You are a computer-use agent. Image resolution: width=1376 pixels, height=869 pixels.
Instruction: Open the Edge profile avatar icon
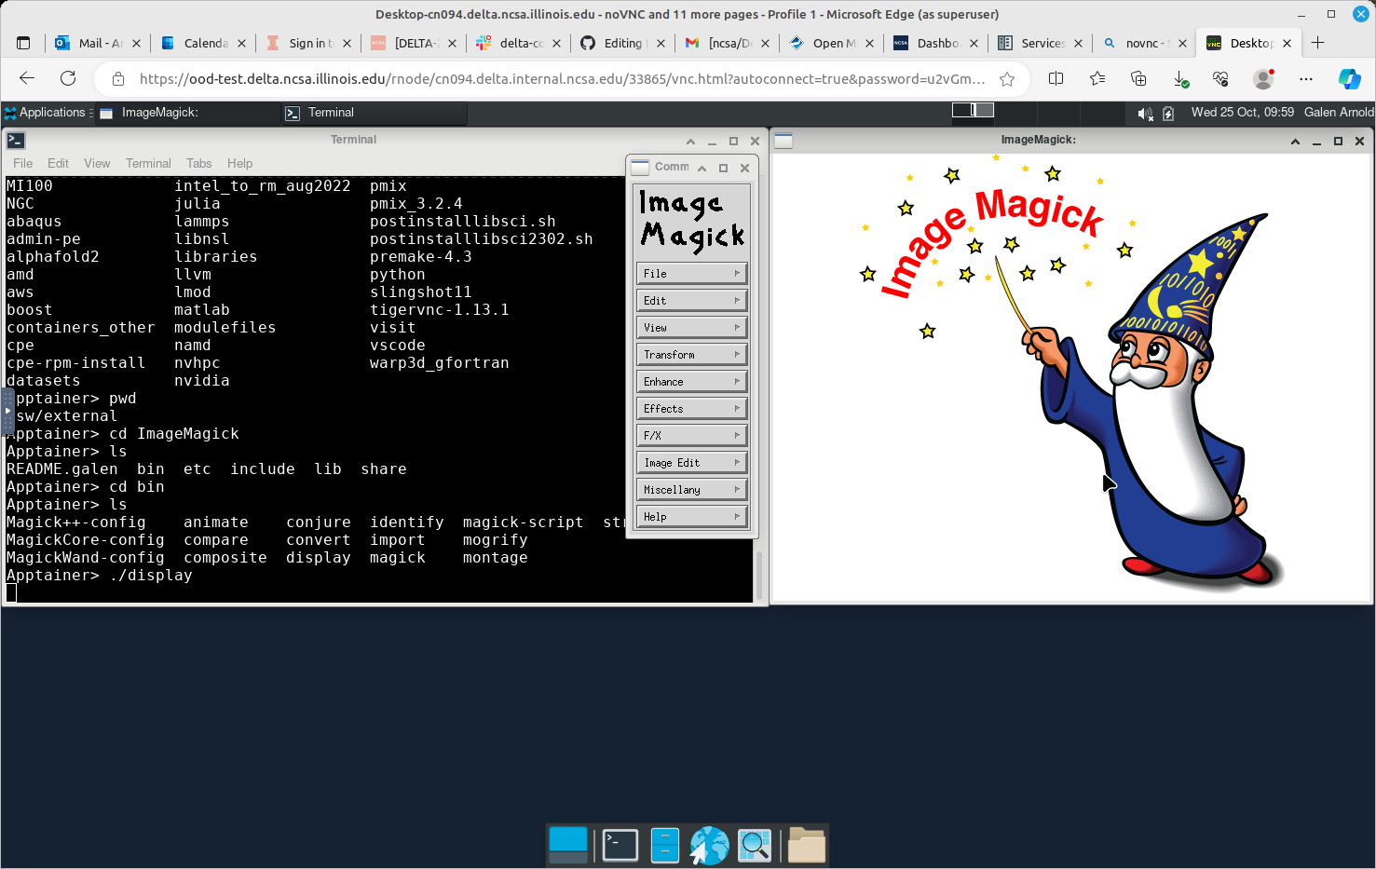click(1263, 79)
